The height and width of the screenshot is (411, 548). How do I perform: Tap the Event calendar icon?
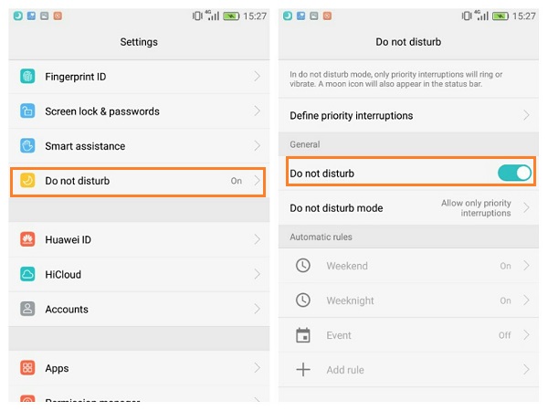click(303, 335)
